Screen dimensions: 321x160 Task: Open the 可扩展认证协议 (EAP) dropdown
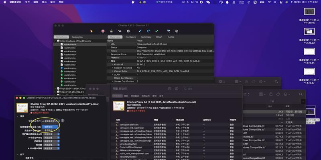(x=52, y=134)
